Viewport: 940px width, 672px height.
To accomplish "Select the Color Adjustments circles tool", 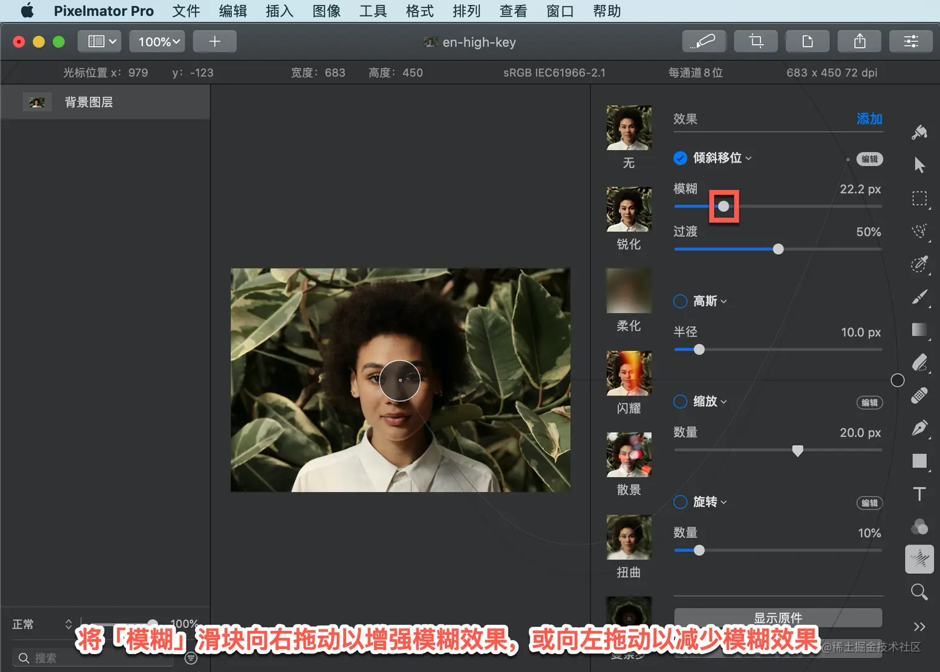I will [x=919, y=527].
